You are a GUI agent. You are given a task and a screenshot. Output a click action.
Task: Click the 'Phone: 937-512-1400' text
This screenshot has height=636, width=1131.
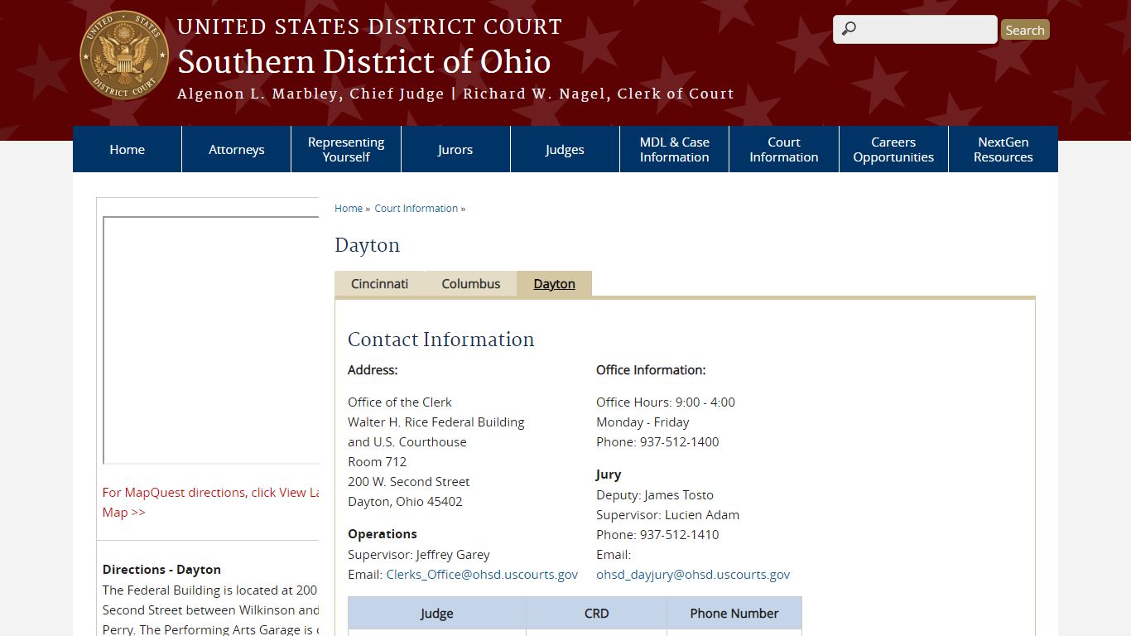point(657,441)
